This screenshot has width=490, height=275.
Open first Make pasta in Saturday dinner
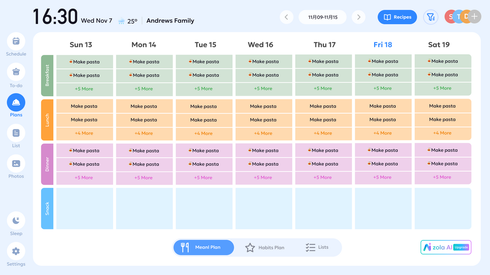pos(443,150)
